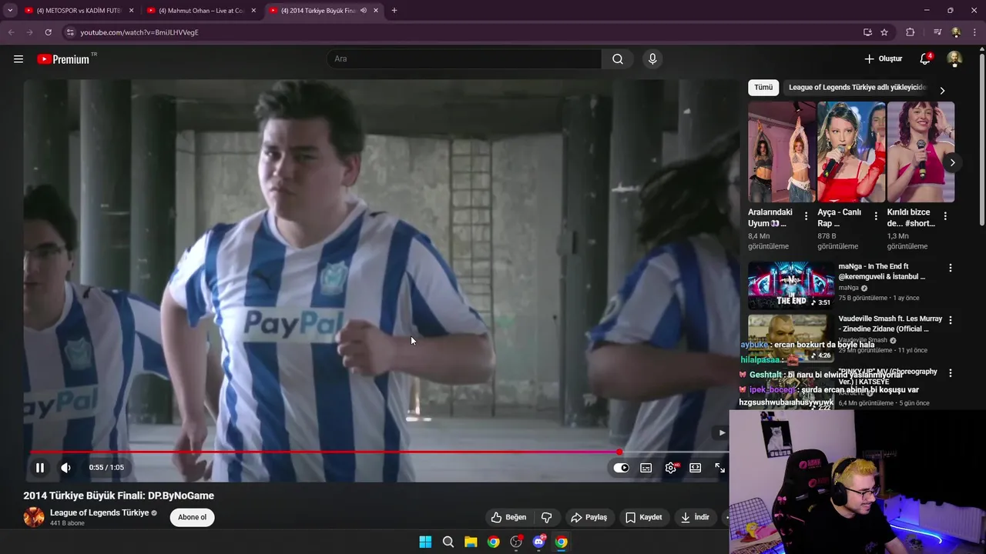Screen dimensions: 986x554
Task: Open Discord from the taskbar
Action: click(539, 542)
